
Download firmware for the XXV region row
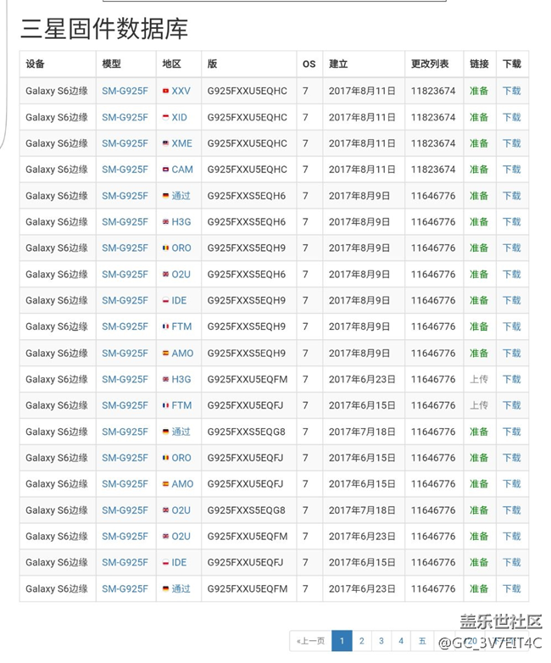click(511, 91)
